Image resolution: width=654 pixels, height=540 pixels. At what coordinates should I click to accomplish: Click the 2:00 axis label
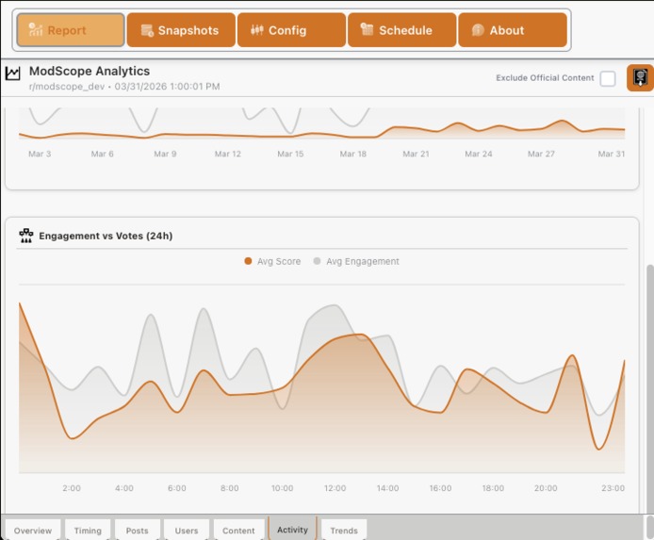[72, 488]
